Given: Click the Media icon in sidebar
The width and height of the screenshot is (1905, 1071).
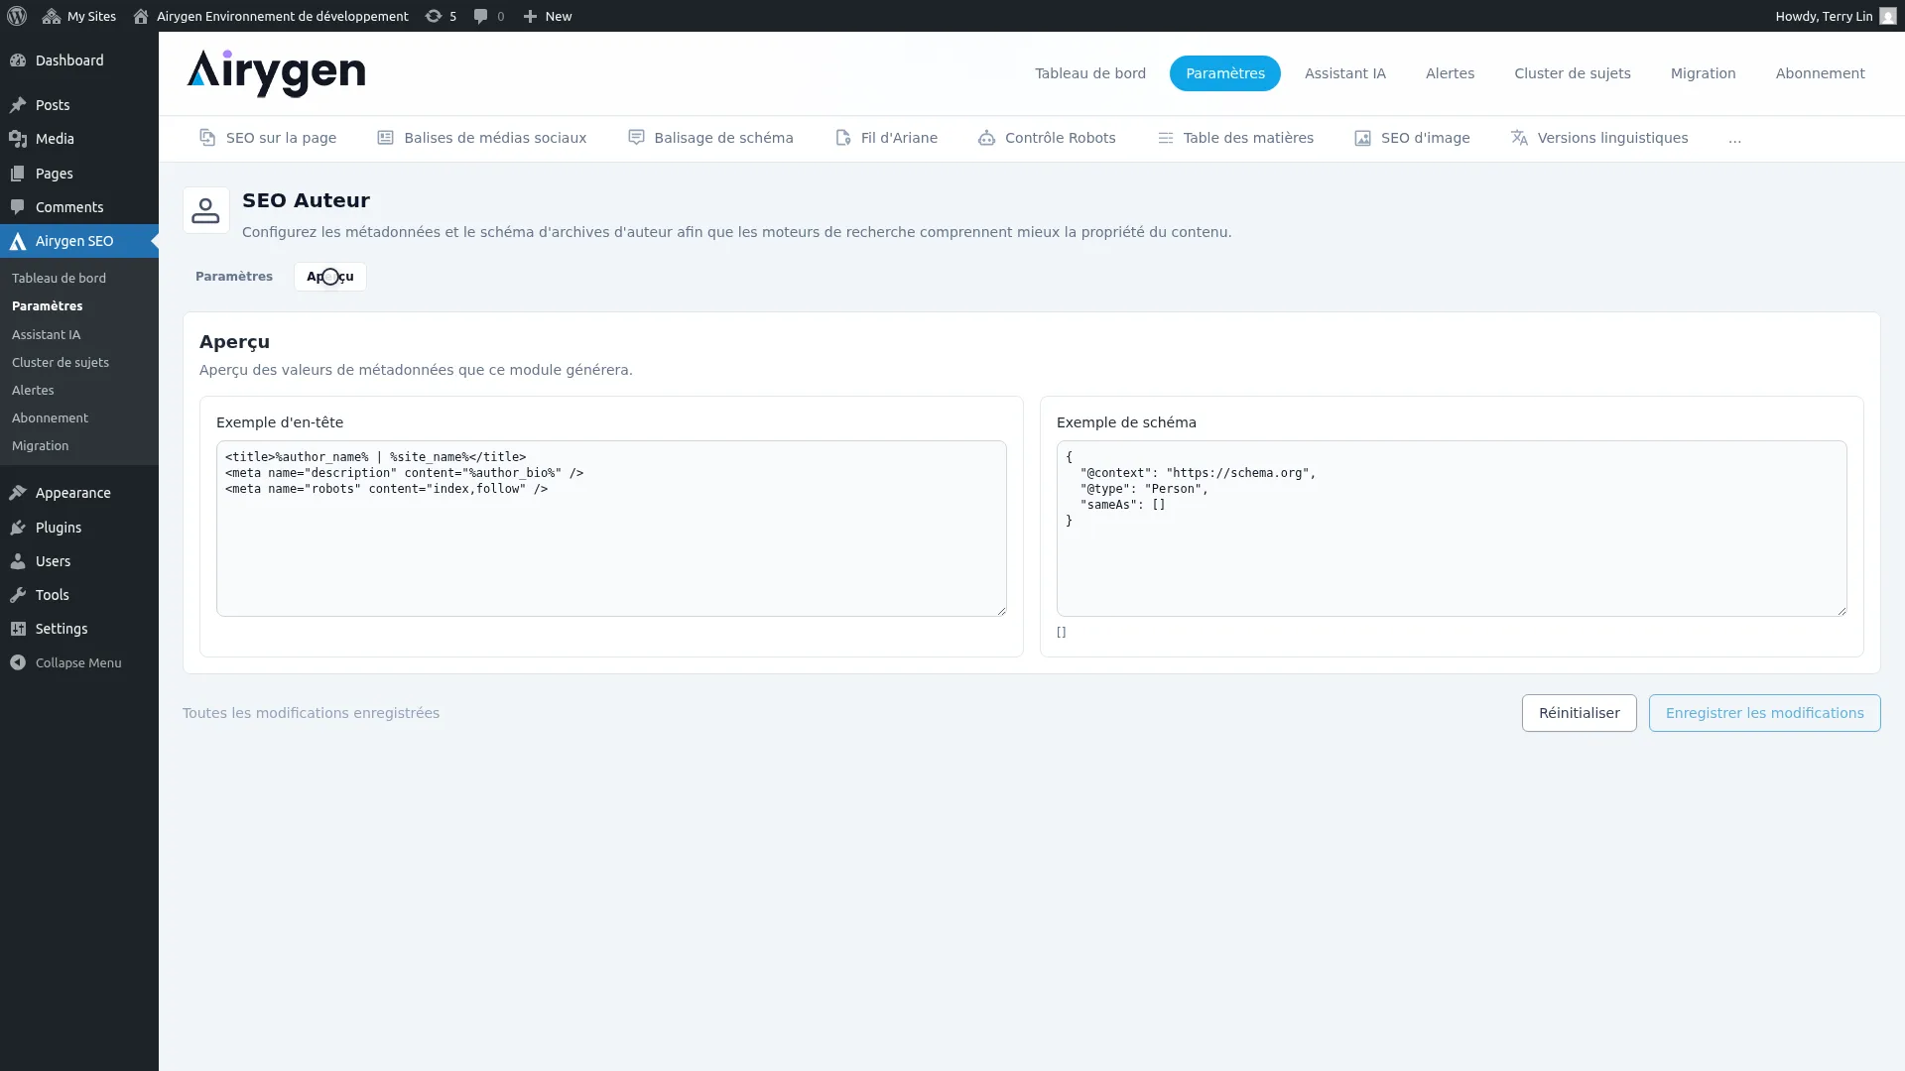Looking at the screenshot, I should click(x=18, y=139).
